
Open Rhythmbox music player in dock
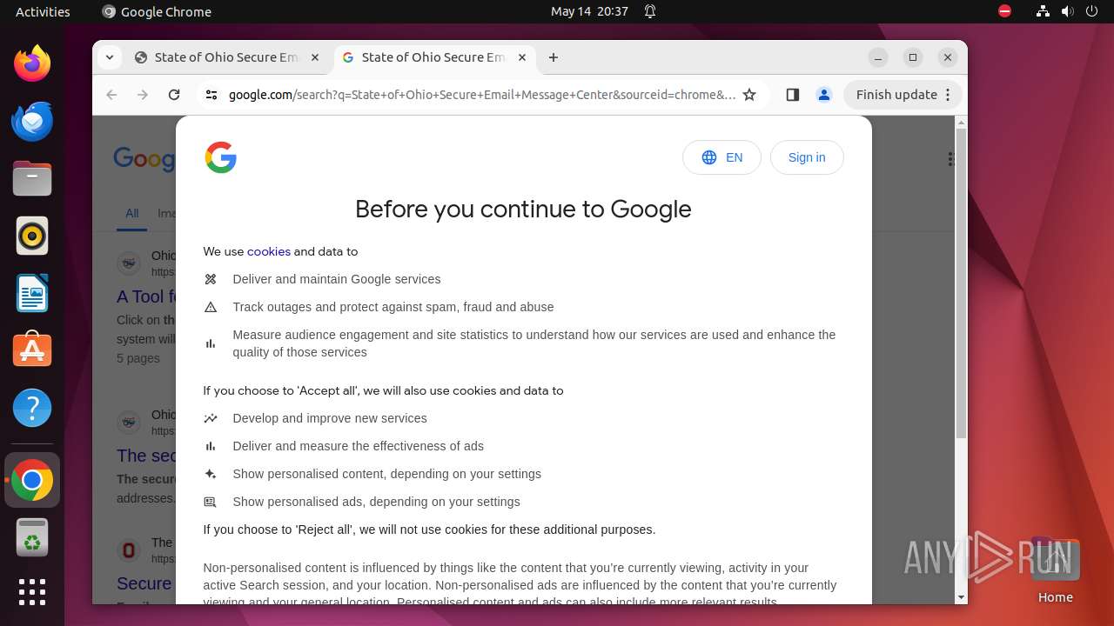32,236
